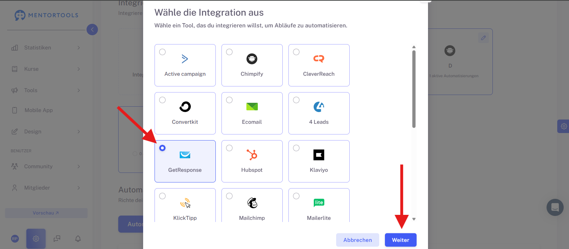Image resolution: width=569 pixels, height=249 pixels.
Task: Click the Active campaign logo icon
Action: (x=185, y=59)
